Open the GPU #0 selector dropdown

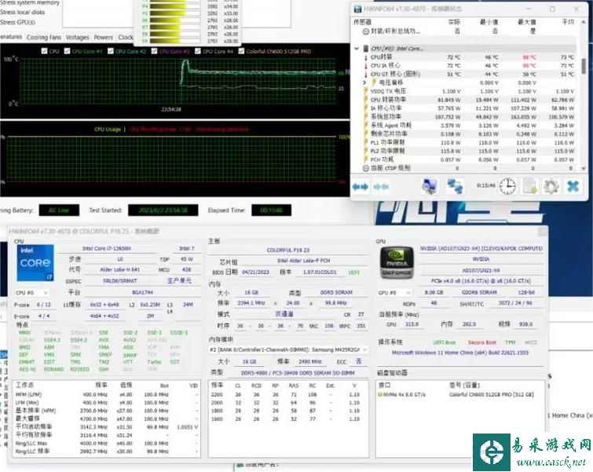[x=394, y=293]
